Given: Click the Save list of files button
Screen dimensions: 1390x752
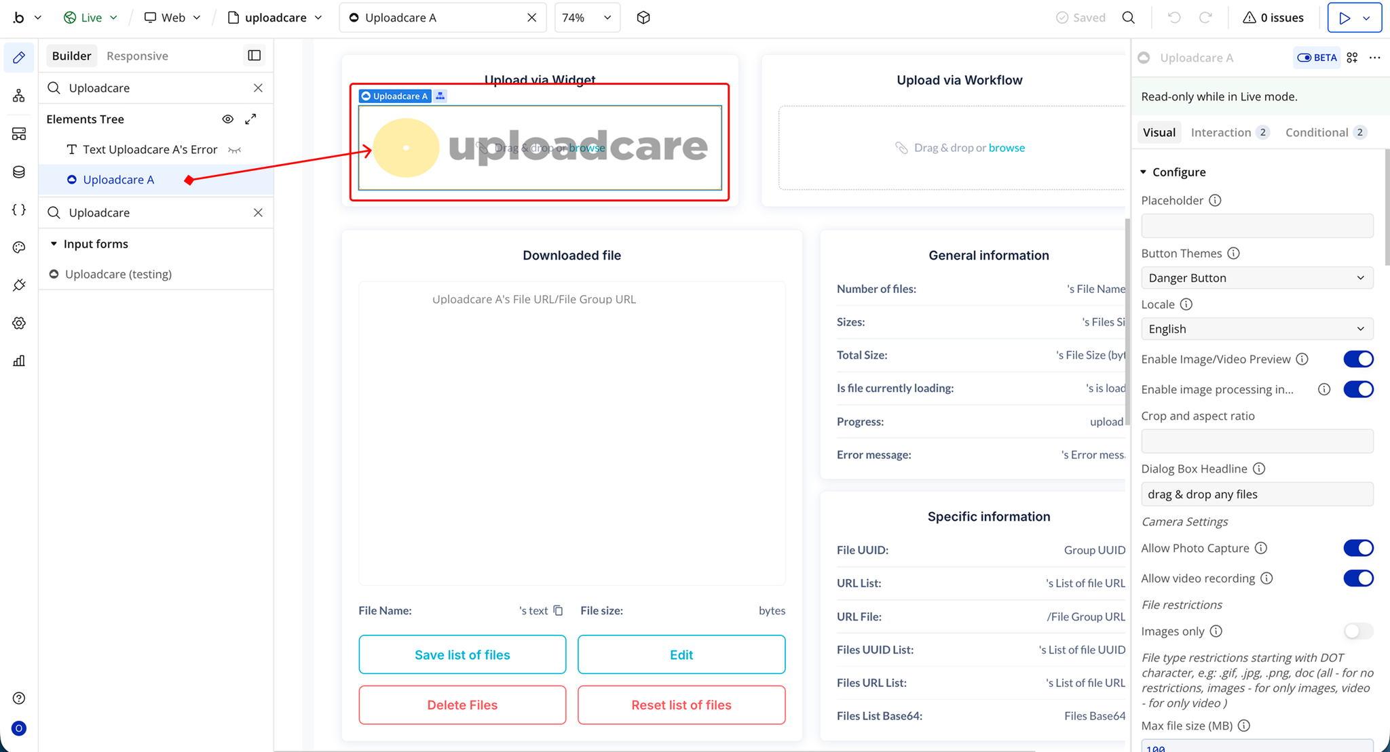Looking at the screenshot, I should pyautogui.click(x=462, y=655).
